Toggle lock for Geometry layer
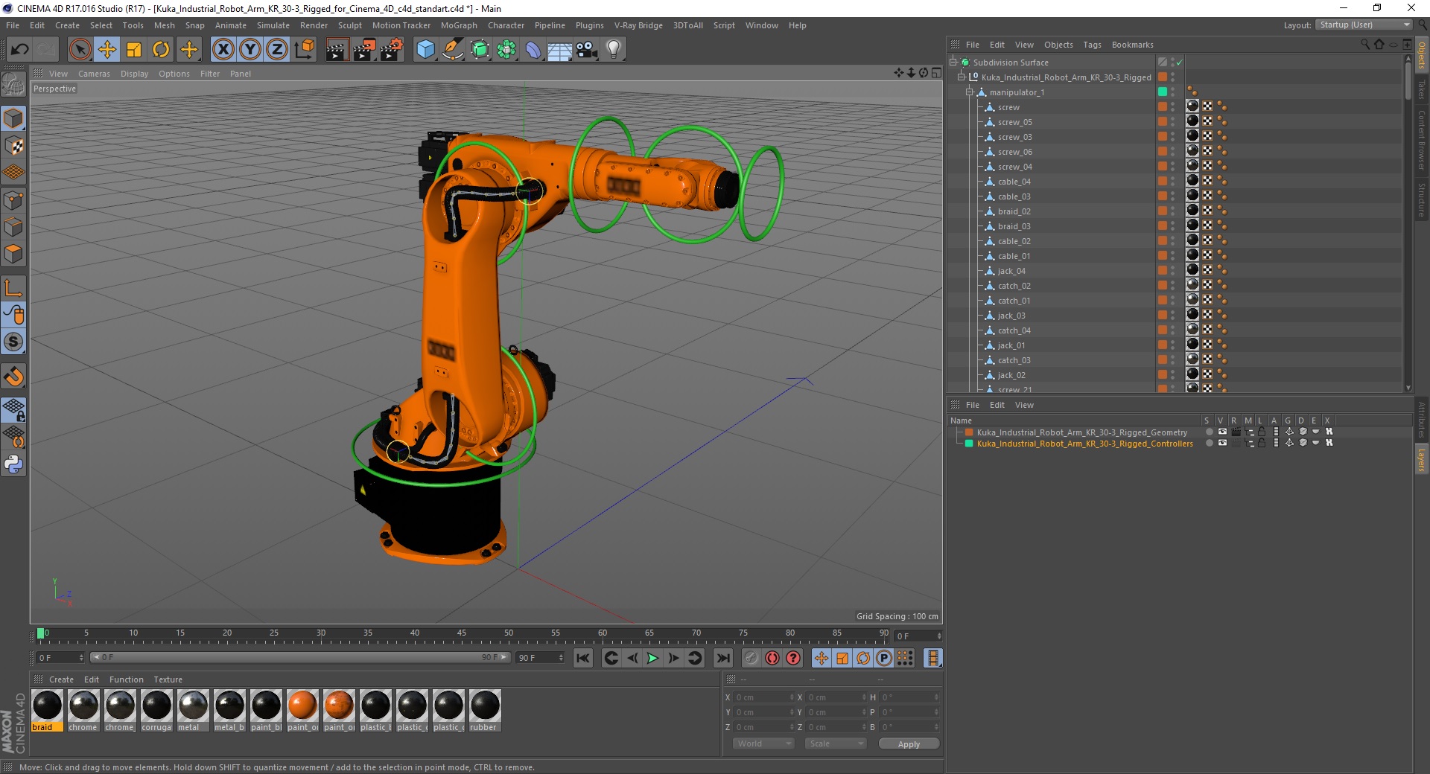Viewport: 1430px width, 774px height. [x=1262, y=432]
